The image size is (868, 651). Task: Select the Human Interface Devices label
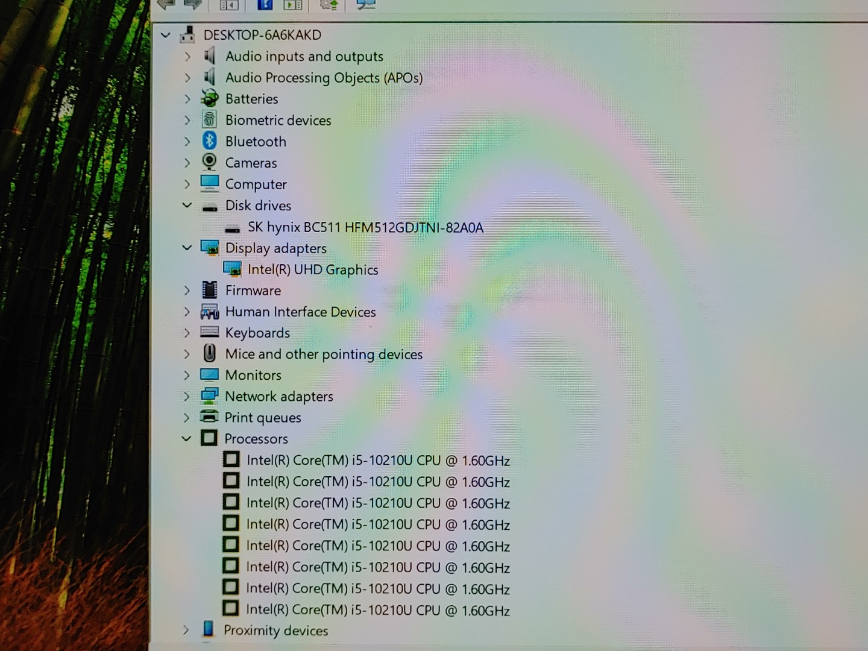coord(300,312)
